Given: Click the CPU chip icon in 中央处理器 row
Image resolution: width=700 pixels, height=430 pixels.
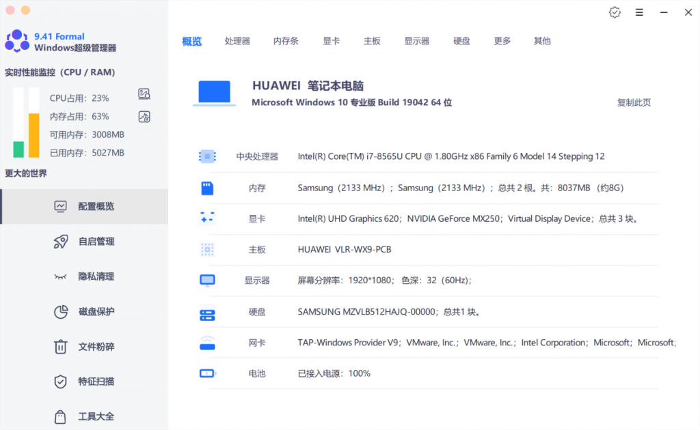Looking at the screenshot, I should click(207, 156).
